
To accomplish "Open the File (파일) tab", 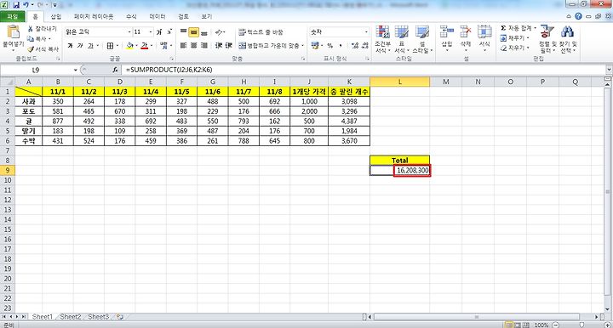I will click(13, 17).
